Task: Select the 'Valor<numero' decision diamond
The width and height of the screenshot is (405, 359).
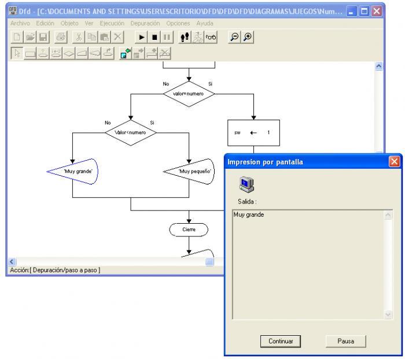Action: click(131, 132)
